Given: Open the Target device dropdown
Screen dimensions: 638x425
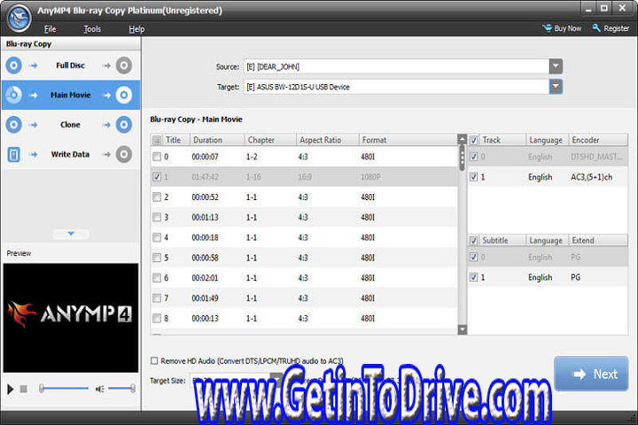Looking at the screenshot, I should (556, 87).
